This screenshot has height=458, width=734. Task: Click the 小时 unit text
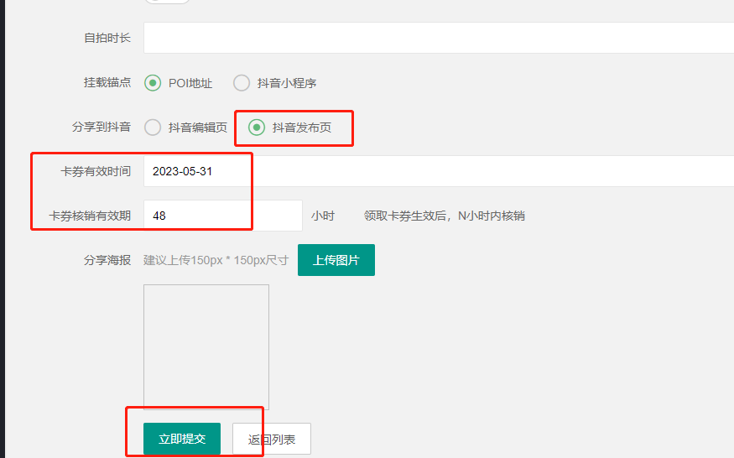(323, 216)
